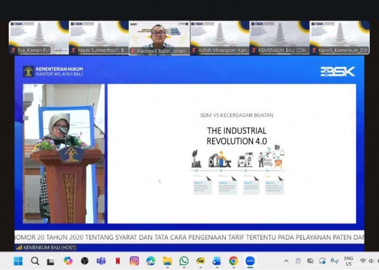Viewport: 379px width, 270px height.
Task: Click The Industrial Revolution 4.0 slide title
Action: tap(237, 136)
